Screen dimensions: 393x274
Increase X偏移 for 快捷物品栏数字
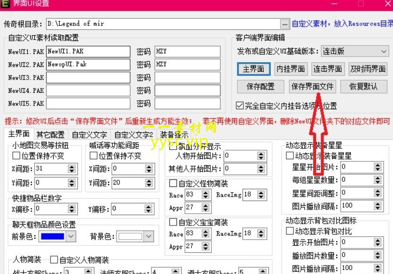[x=72, y=207]
